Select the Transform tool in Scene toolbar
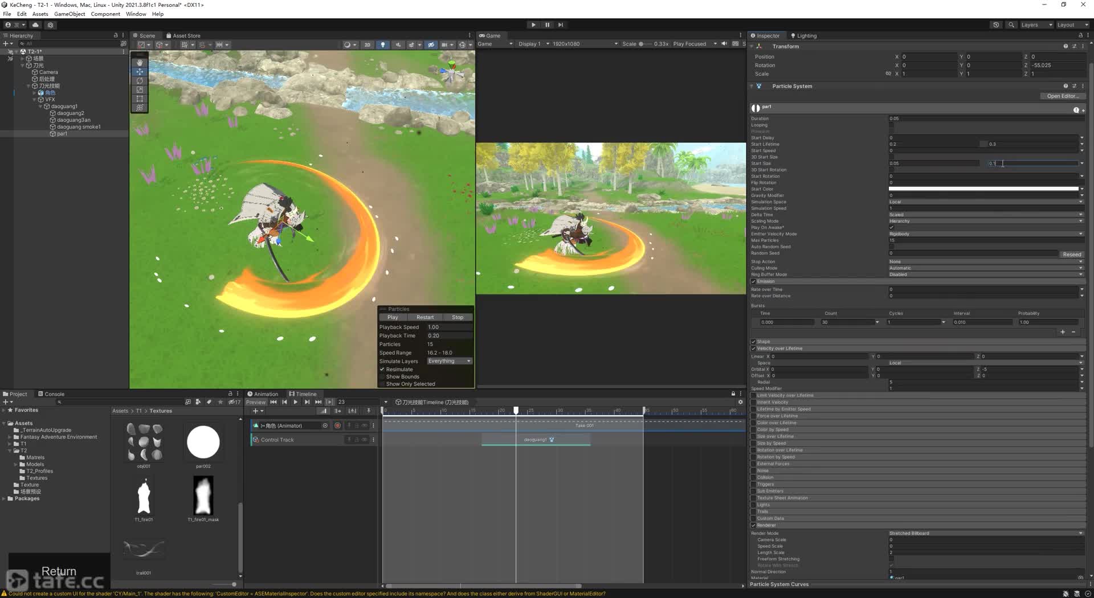The image size is (1094, 598). coord(140,108)
